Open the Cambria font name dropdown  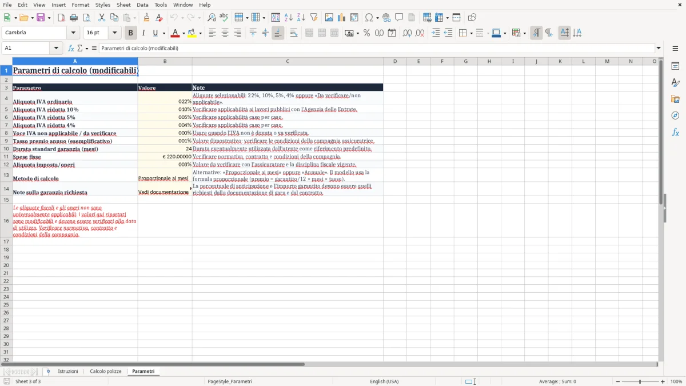pos(73,33)
